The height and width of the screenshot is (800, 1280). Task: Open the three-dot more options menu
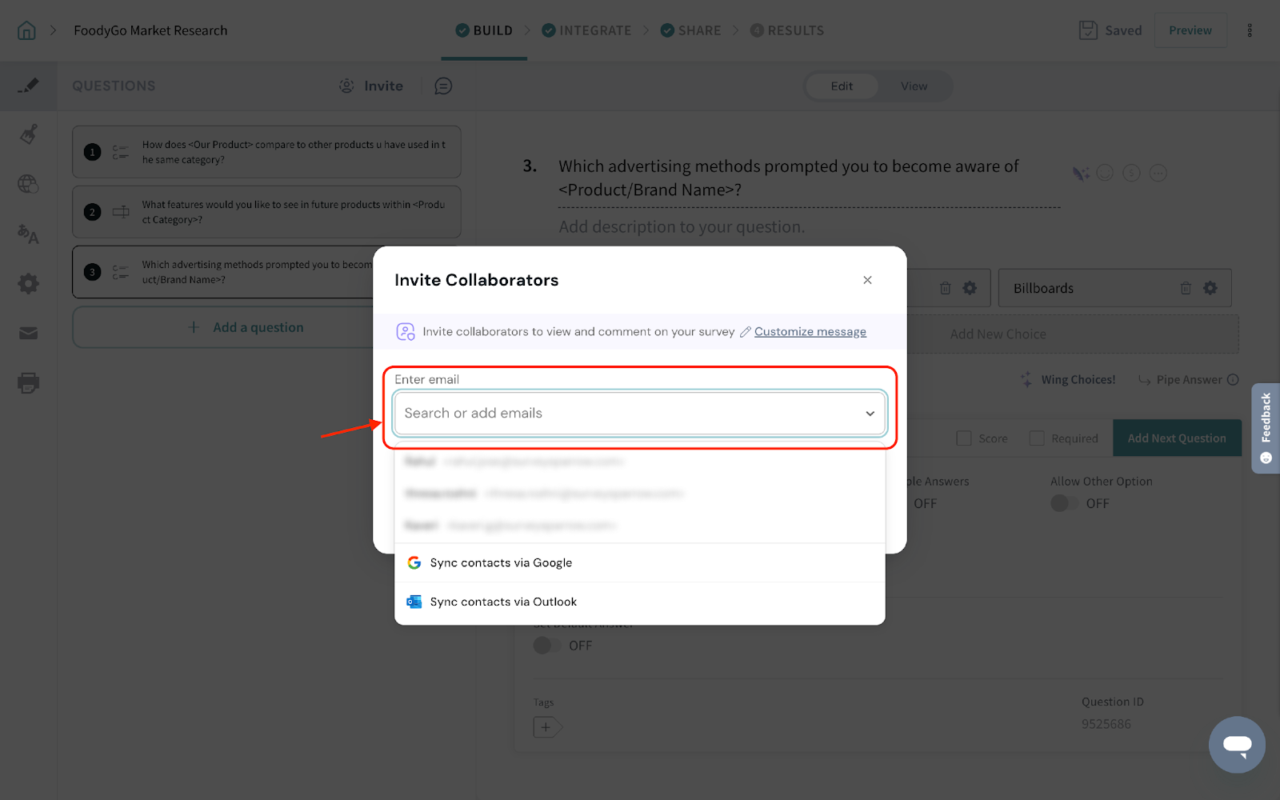(x=1250, y=30)
